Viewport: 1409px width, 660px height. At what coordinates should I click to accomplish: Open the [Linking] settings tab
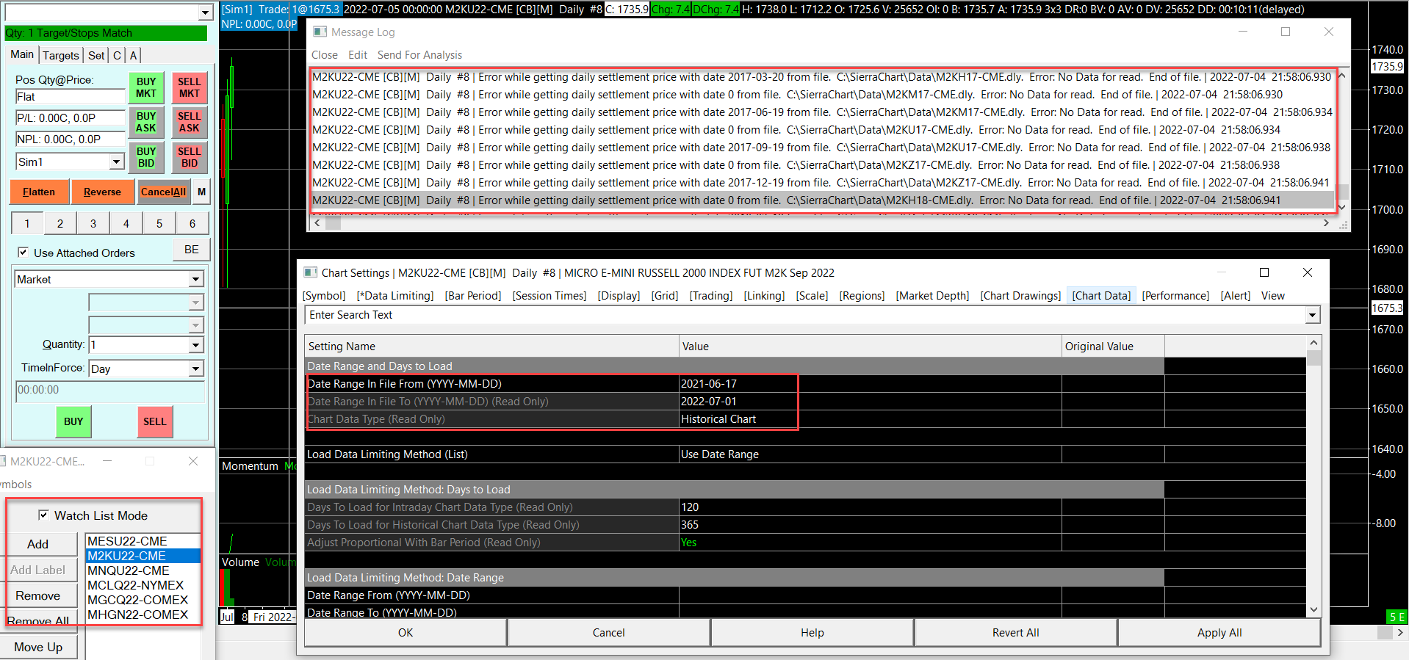pyautogui.click(x=764, y=295)
